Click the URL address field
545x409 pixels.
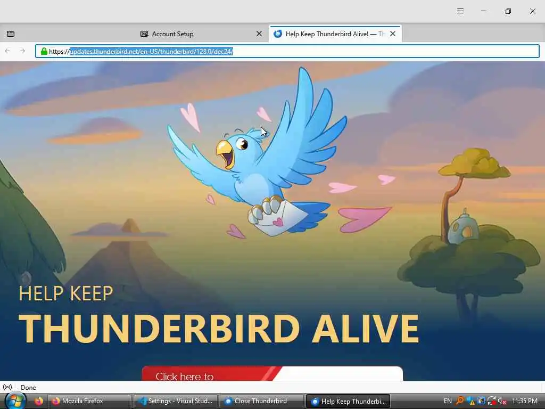pos(287,52)
